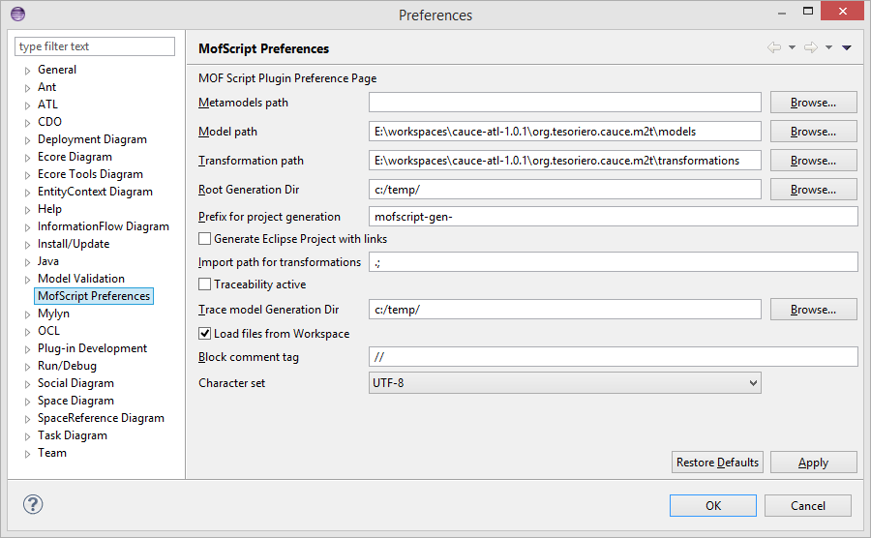871x538 pixels.
Task: Expand the Run/Debug preferences node
Action: point(28,367)
